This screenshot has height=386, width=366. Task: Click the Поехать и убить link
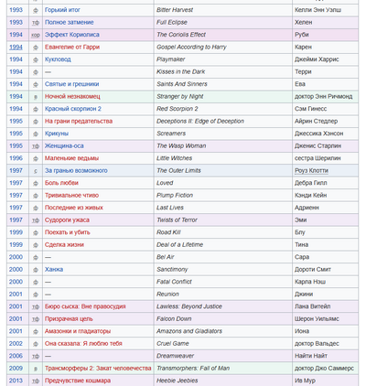click(68, 232)
